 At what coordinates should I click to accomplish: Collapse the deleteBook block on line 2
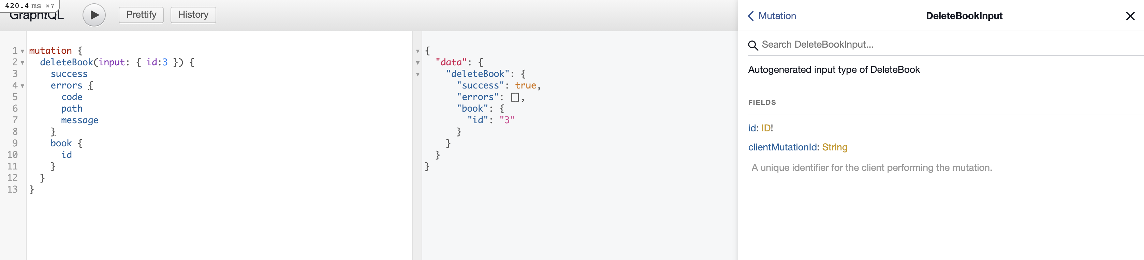pyautogui.click(x=23, y=63)
